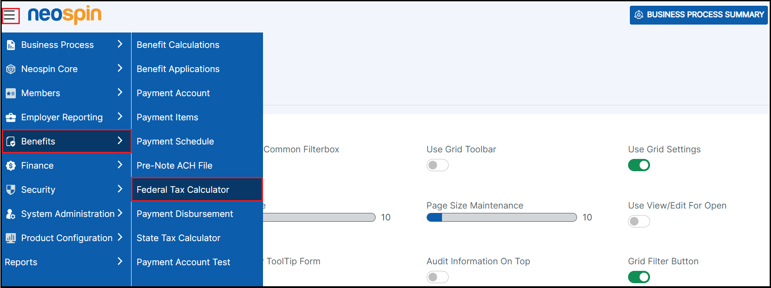Click the Business Process Summary button

(698, 15)
